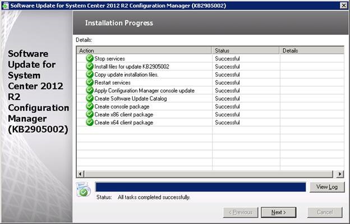Click the greyed-out Cancel button

click(325, 212)
